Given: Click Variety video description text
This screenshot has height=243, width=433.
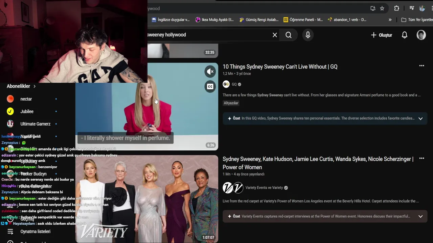Looking at the screenshot, I should point(321,201).
